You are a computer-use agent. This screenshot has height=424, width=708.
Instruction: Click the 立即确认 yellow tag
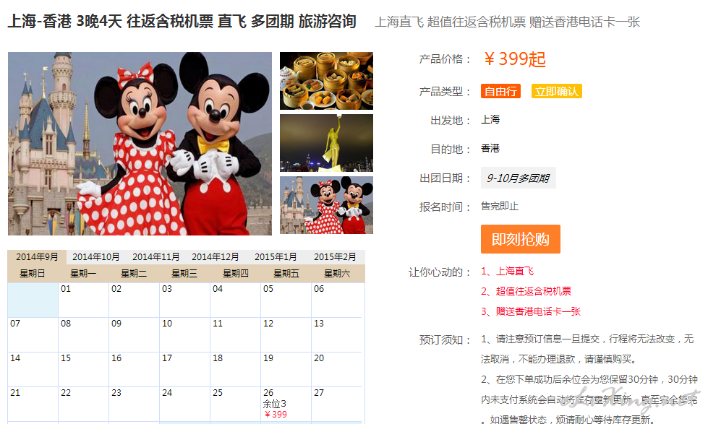tap(556, 92)
